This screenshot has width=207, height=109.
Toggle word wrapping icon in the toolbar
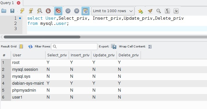coord(176,11)
